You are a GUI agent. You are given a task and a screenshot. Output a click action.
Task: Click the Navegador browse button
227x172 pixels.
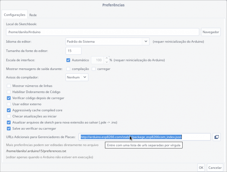coord(211,32)
